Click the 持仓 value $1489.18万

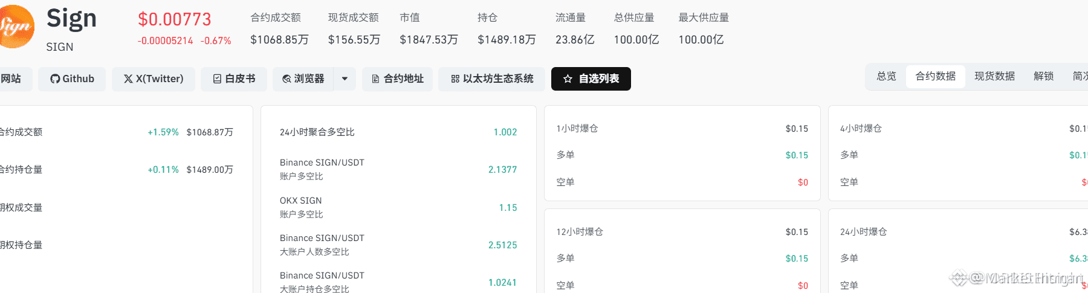coord(507,40)
